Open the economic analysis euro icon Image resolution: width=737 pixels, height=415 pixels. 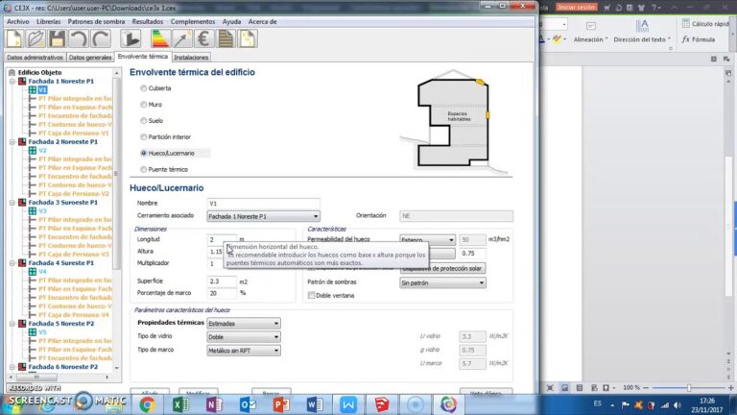[x=204, y=39]
